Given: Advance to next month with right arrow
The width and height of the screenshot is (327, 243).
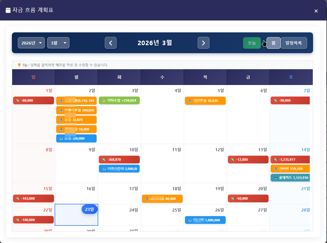Looking at the screenshot, I should click(203, 43).
